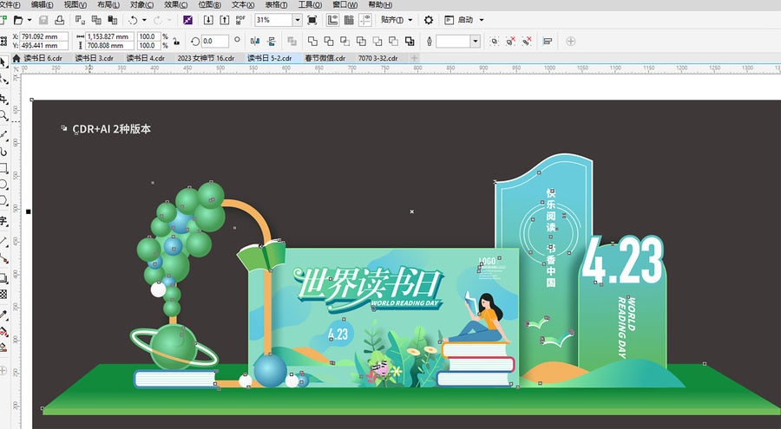Toggle show rulers button
Screen dimensions: 781x429
pos(332,20)
